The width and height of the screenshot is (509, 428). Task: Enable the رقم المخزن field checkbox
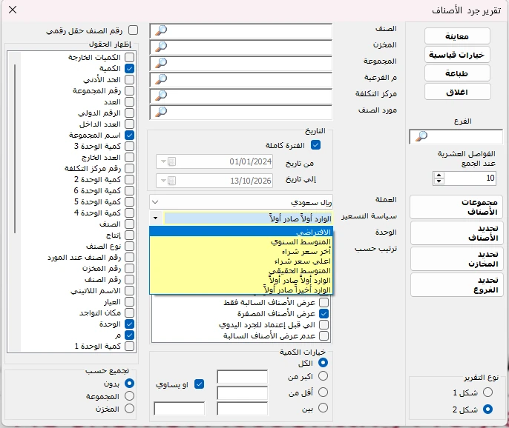click(130, 269)
